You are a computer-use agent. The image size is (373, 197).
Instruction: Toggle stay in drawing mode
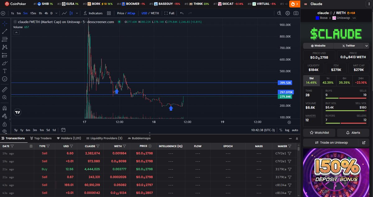click(x=5, y=116)
